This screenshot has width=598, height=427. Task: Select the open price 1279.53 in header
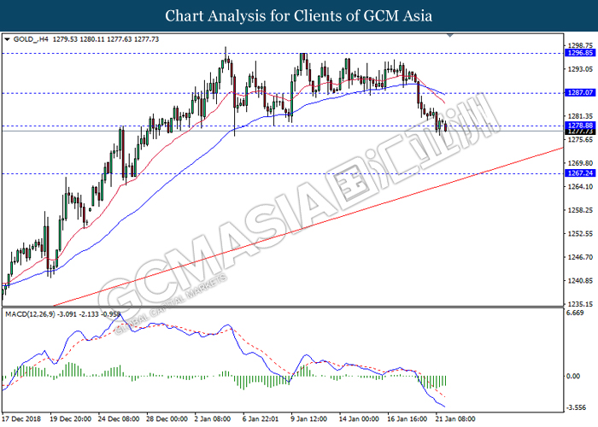pyautogui.click(x=65, y=39)
